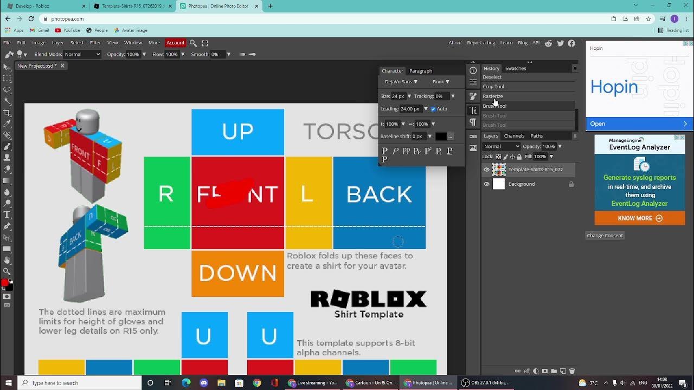This screenshot has height=390, width=694.
Task: Select the Hand tool
Action: click(7, 261)
